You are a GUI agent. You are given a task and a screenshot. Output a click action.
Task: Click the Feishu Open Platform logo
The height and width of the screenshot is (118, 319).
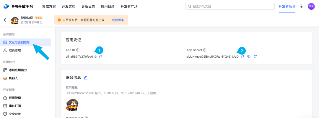coord(18,6)
